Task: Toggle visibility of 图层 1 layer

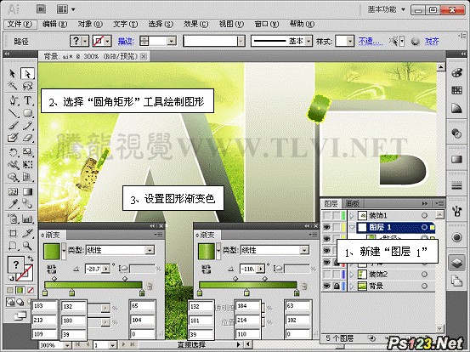Action: point(326,228)
